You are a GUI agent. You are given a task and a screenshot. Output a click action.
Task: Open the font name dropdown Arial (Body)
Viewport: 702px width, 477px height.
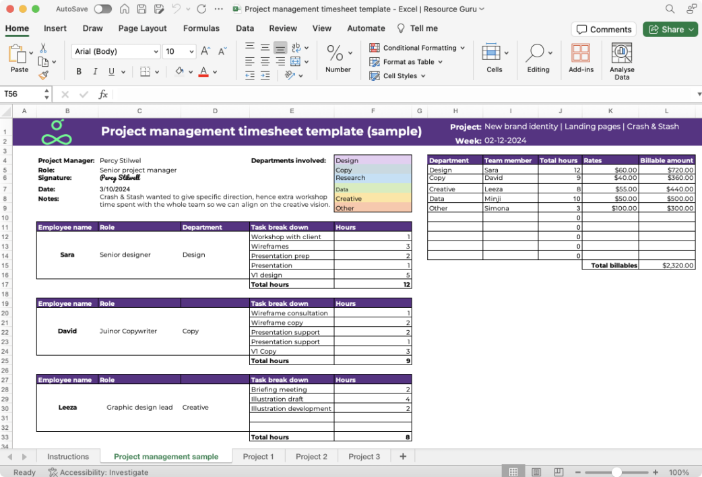coord(115,51)
